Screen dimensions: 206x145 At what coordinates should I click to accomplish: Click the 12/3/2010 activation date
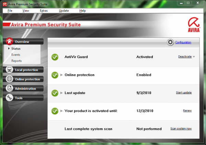[x=145, y=111]
